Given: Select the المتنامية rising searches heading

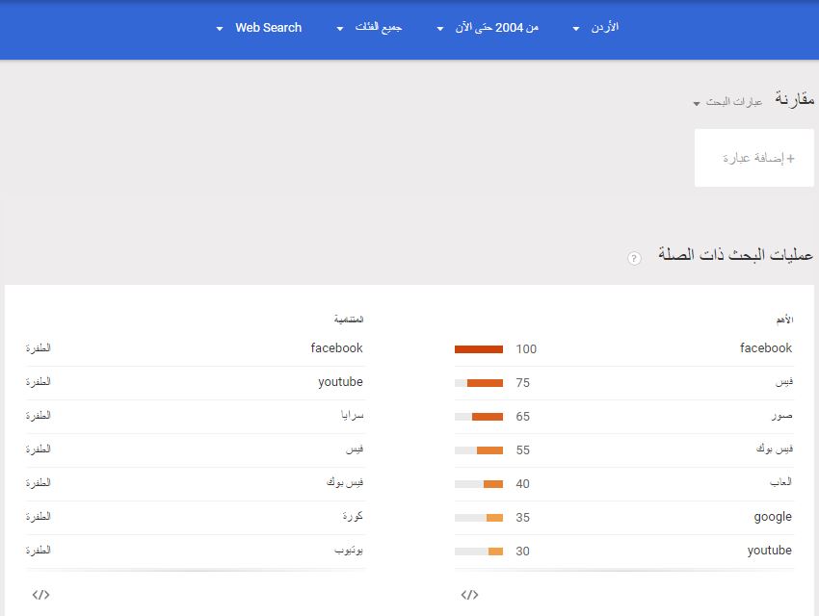Looking at the screenshot, I should tap(349, 320).
